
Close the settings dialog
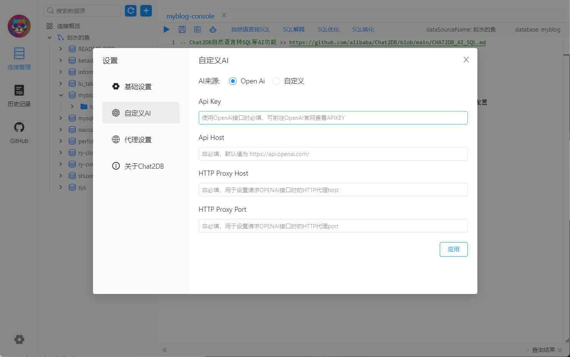[x=466, y=60]
